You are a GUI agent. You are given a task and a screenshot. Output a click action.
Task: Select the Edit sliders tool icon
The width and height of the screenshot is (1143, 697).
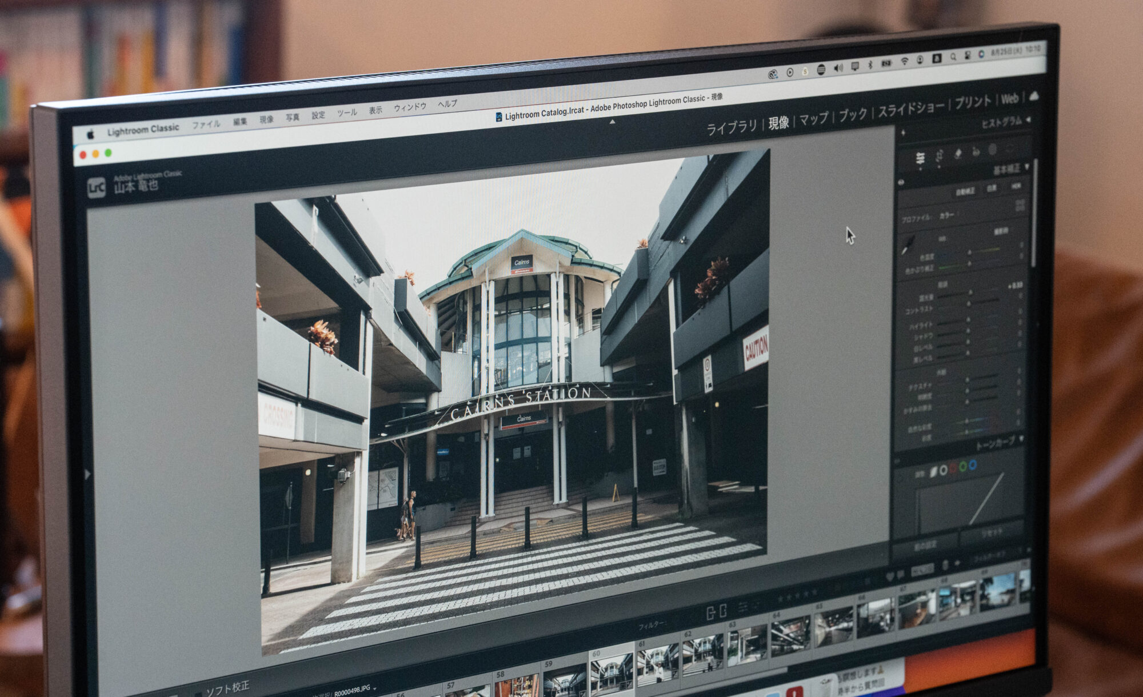point(920,159)
